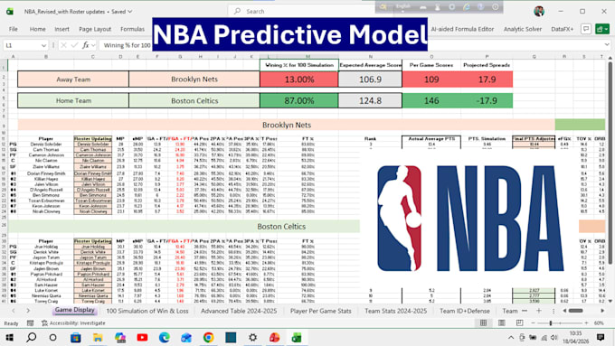Image resolution: width=615 pixels, height=346 pixels.
Task: Switch to the Home ribbon tab
Action: coord(38,29)
